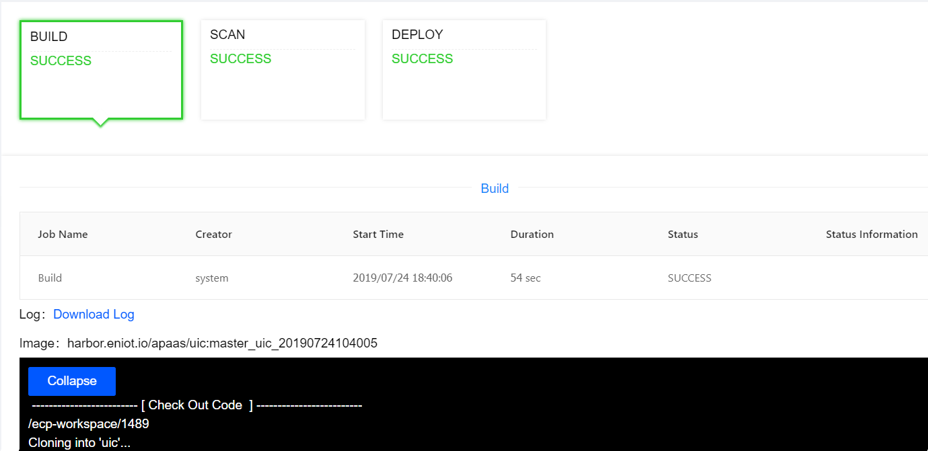Click the Start Time column header

click(x=378, y=235)
